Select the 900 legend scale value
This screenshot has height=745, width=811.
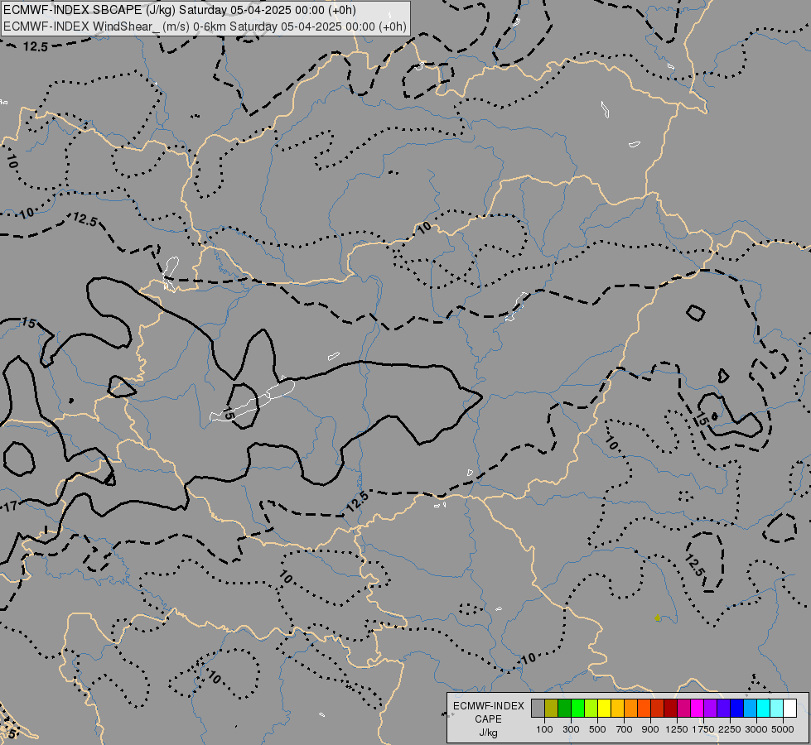650,729
